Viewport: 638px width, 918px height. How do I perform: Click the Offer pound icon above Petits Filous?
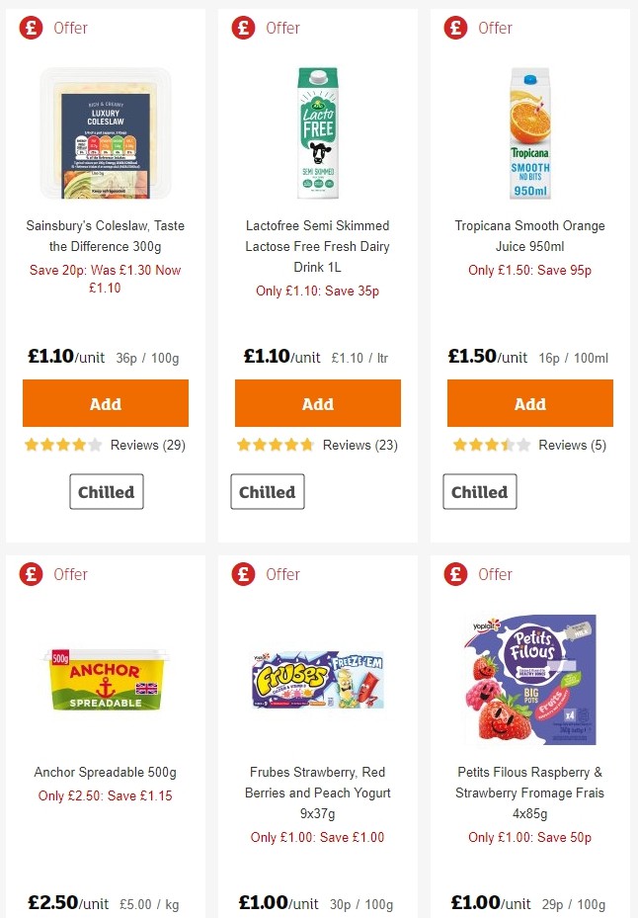tap(454, 574)
